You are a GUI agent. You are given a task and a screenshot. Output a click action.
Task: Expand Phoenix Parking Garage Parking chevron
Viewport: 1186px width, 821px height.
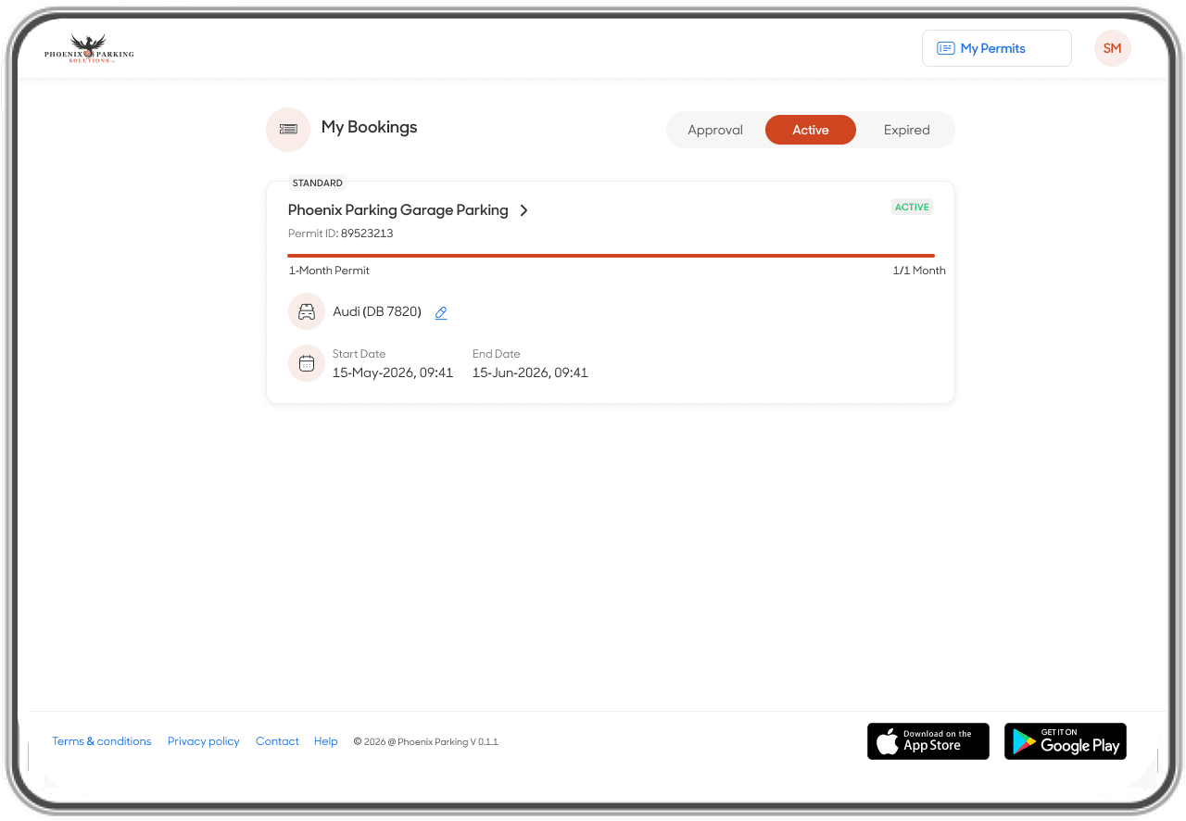(x=524, y=210)
